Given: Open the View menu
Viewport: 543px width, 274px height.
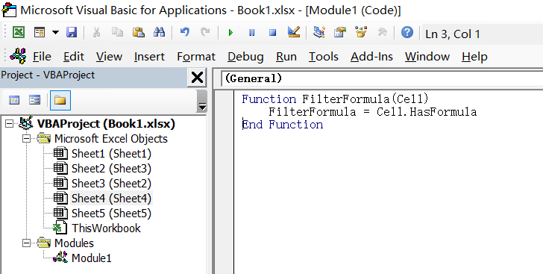Looking at the screenshot, I should pyautogui.click(x=109, y=56).
